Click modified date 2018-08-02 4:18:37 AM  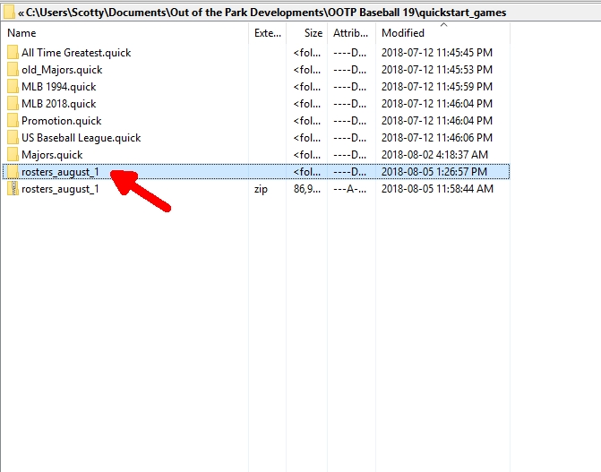coord(434,155)
